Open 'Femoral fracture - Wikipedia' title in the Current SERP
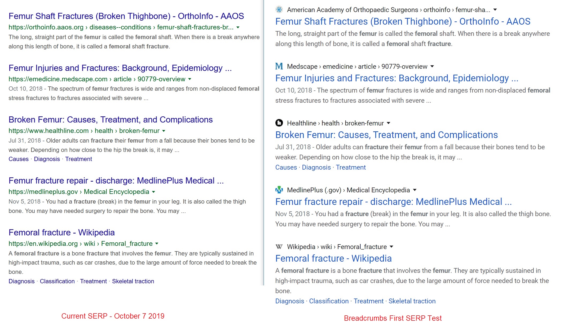 [x=62, y=232]
